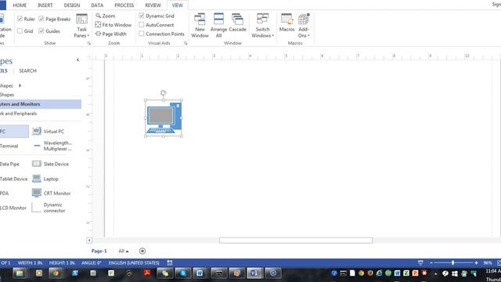Click the macro recording icon in status bar
Image resolution: width=501 pixels, height=282 pixels.
click(170, 262)
